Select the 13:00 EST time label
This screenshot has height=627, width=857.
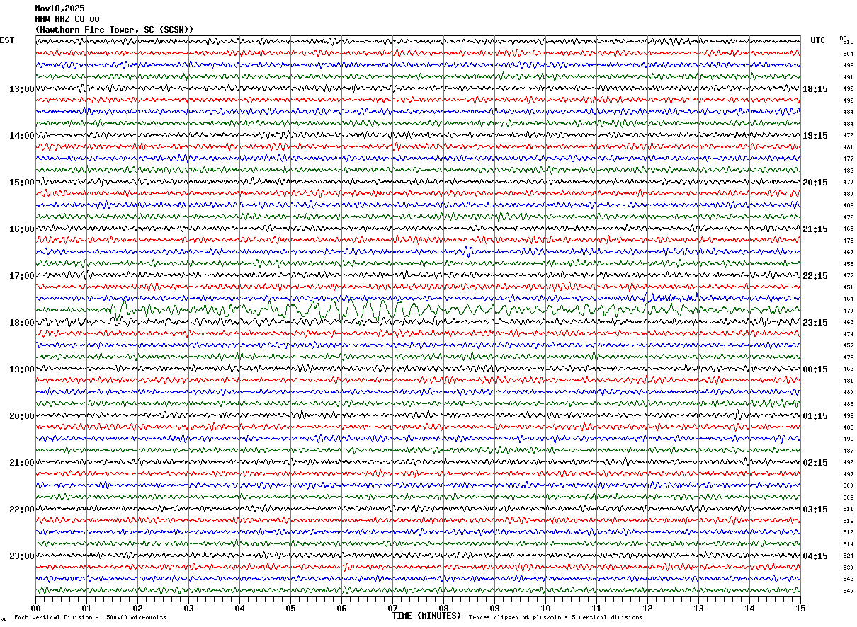tap(21, 89)
